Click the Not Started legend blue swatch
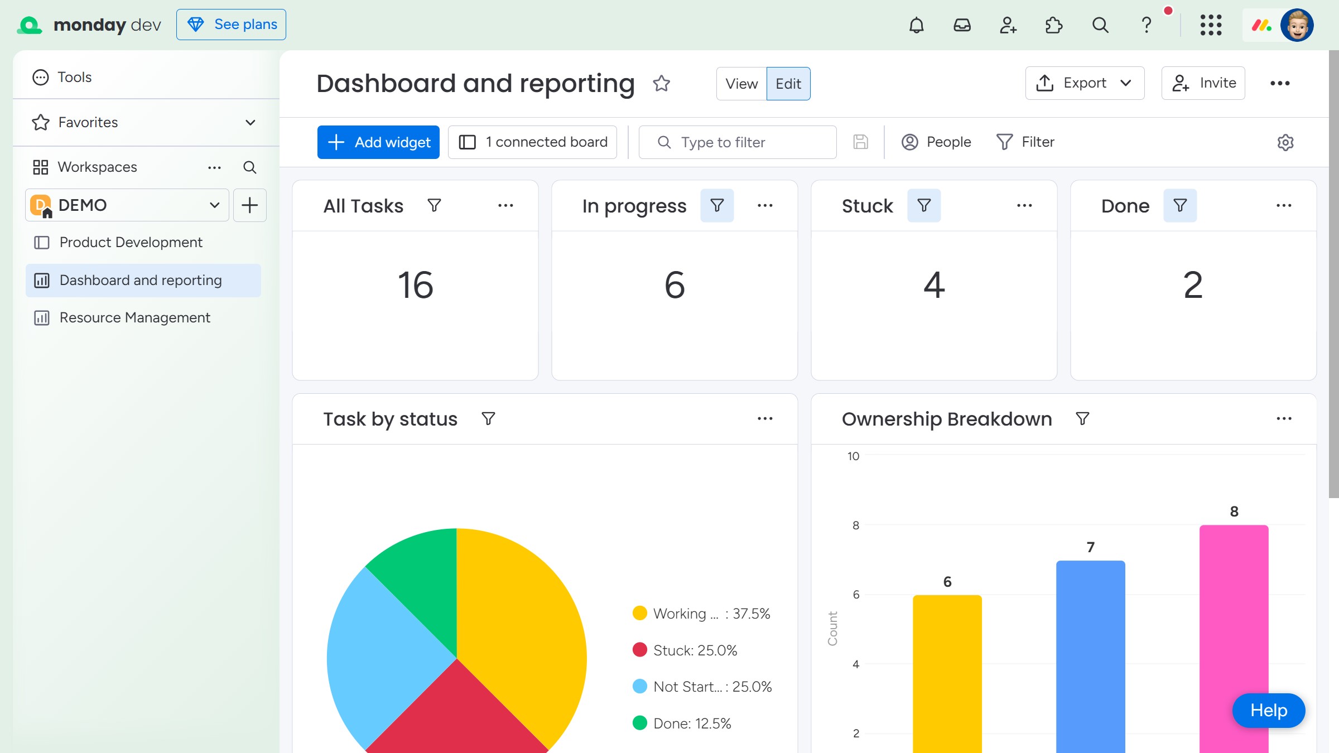Screen dimensions: 1339x753 639,687
